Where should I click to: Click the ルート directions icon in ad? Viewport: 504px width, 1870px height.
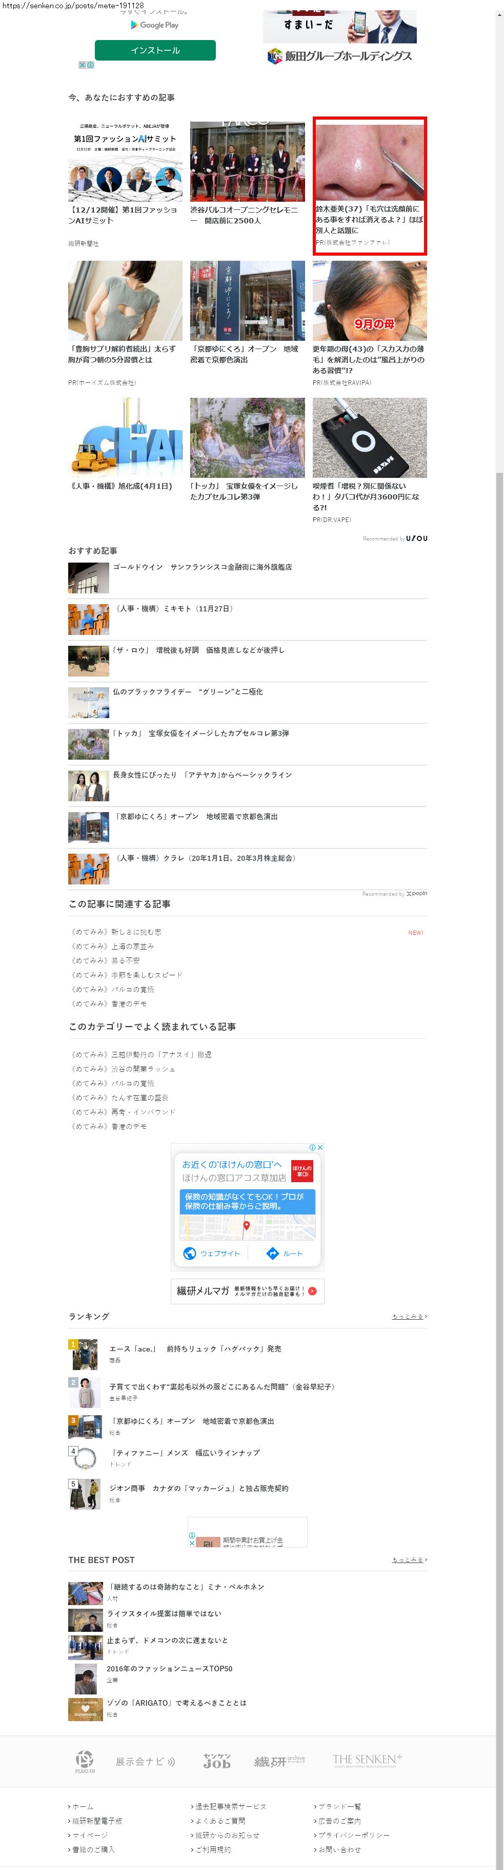[273, 1253]
